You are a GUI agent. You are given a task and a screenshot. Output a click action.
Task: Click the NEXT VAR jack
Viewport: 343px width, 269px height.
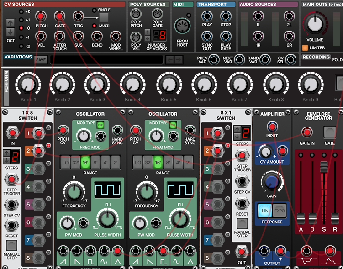pos(239,59)
